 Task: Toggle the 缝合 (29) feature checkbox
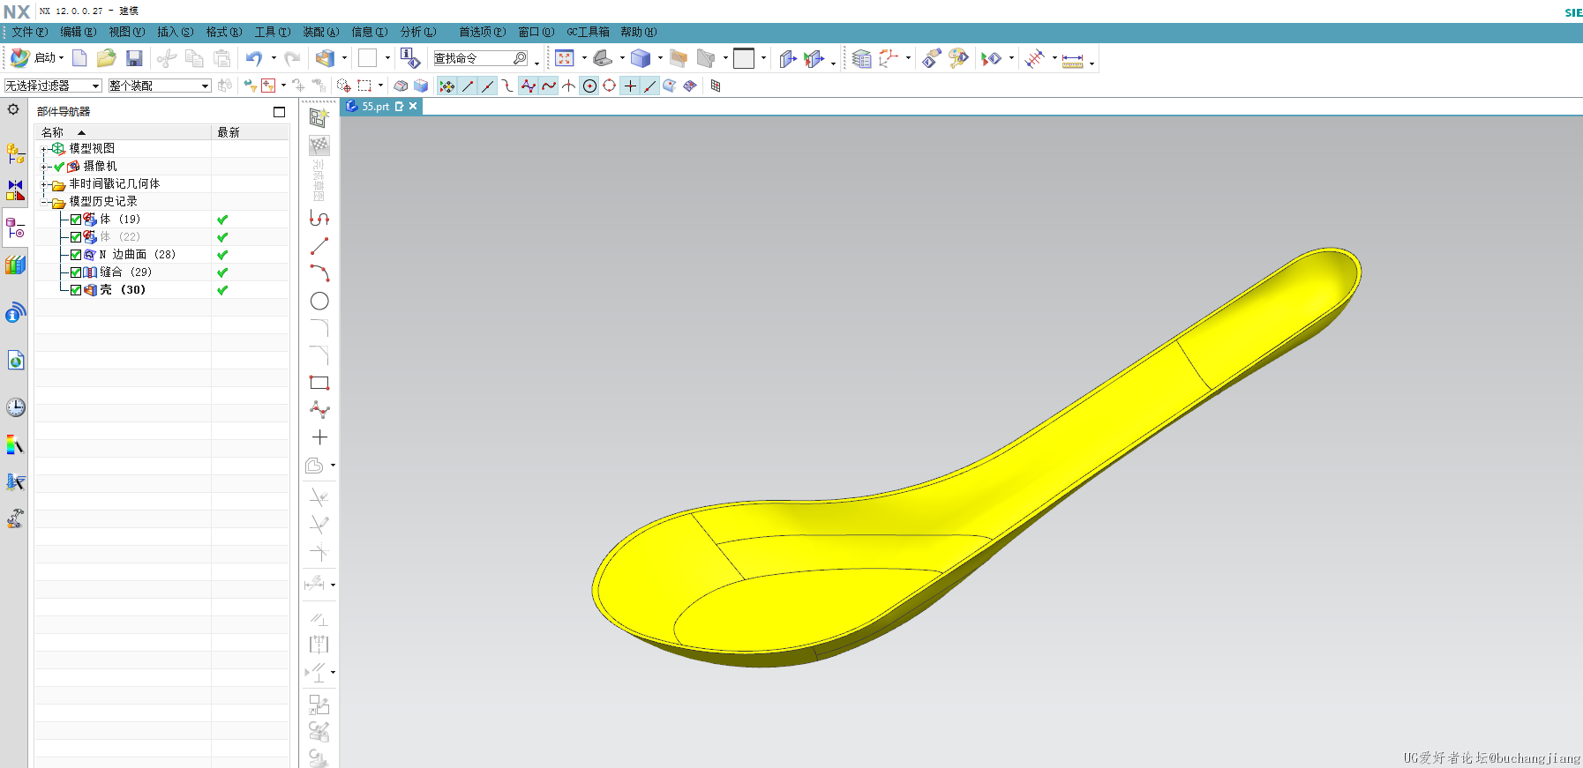(x=76, y=272)
